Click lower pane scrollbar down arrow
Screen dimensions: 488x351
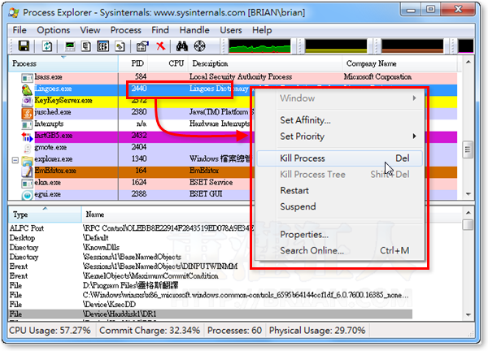coord(468,315)
